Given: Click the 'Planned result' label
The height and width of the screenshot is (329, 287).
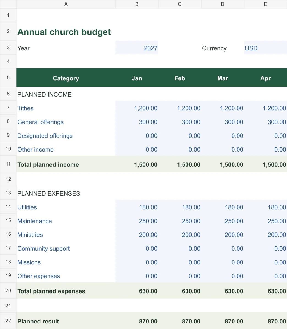Looking at the screenshot, I should [38, 322].
